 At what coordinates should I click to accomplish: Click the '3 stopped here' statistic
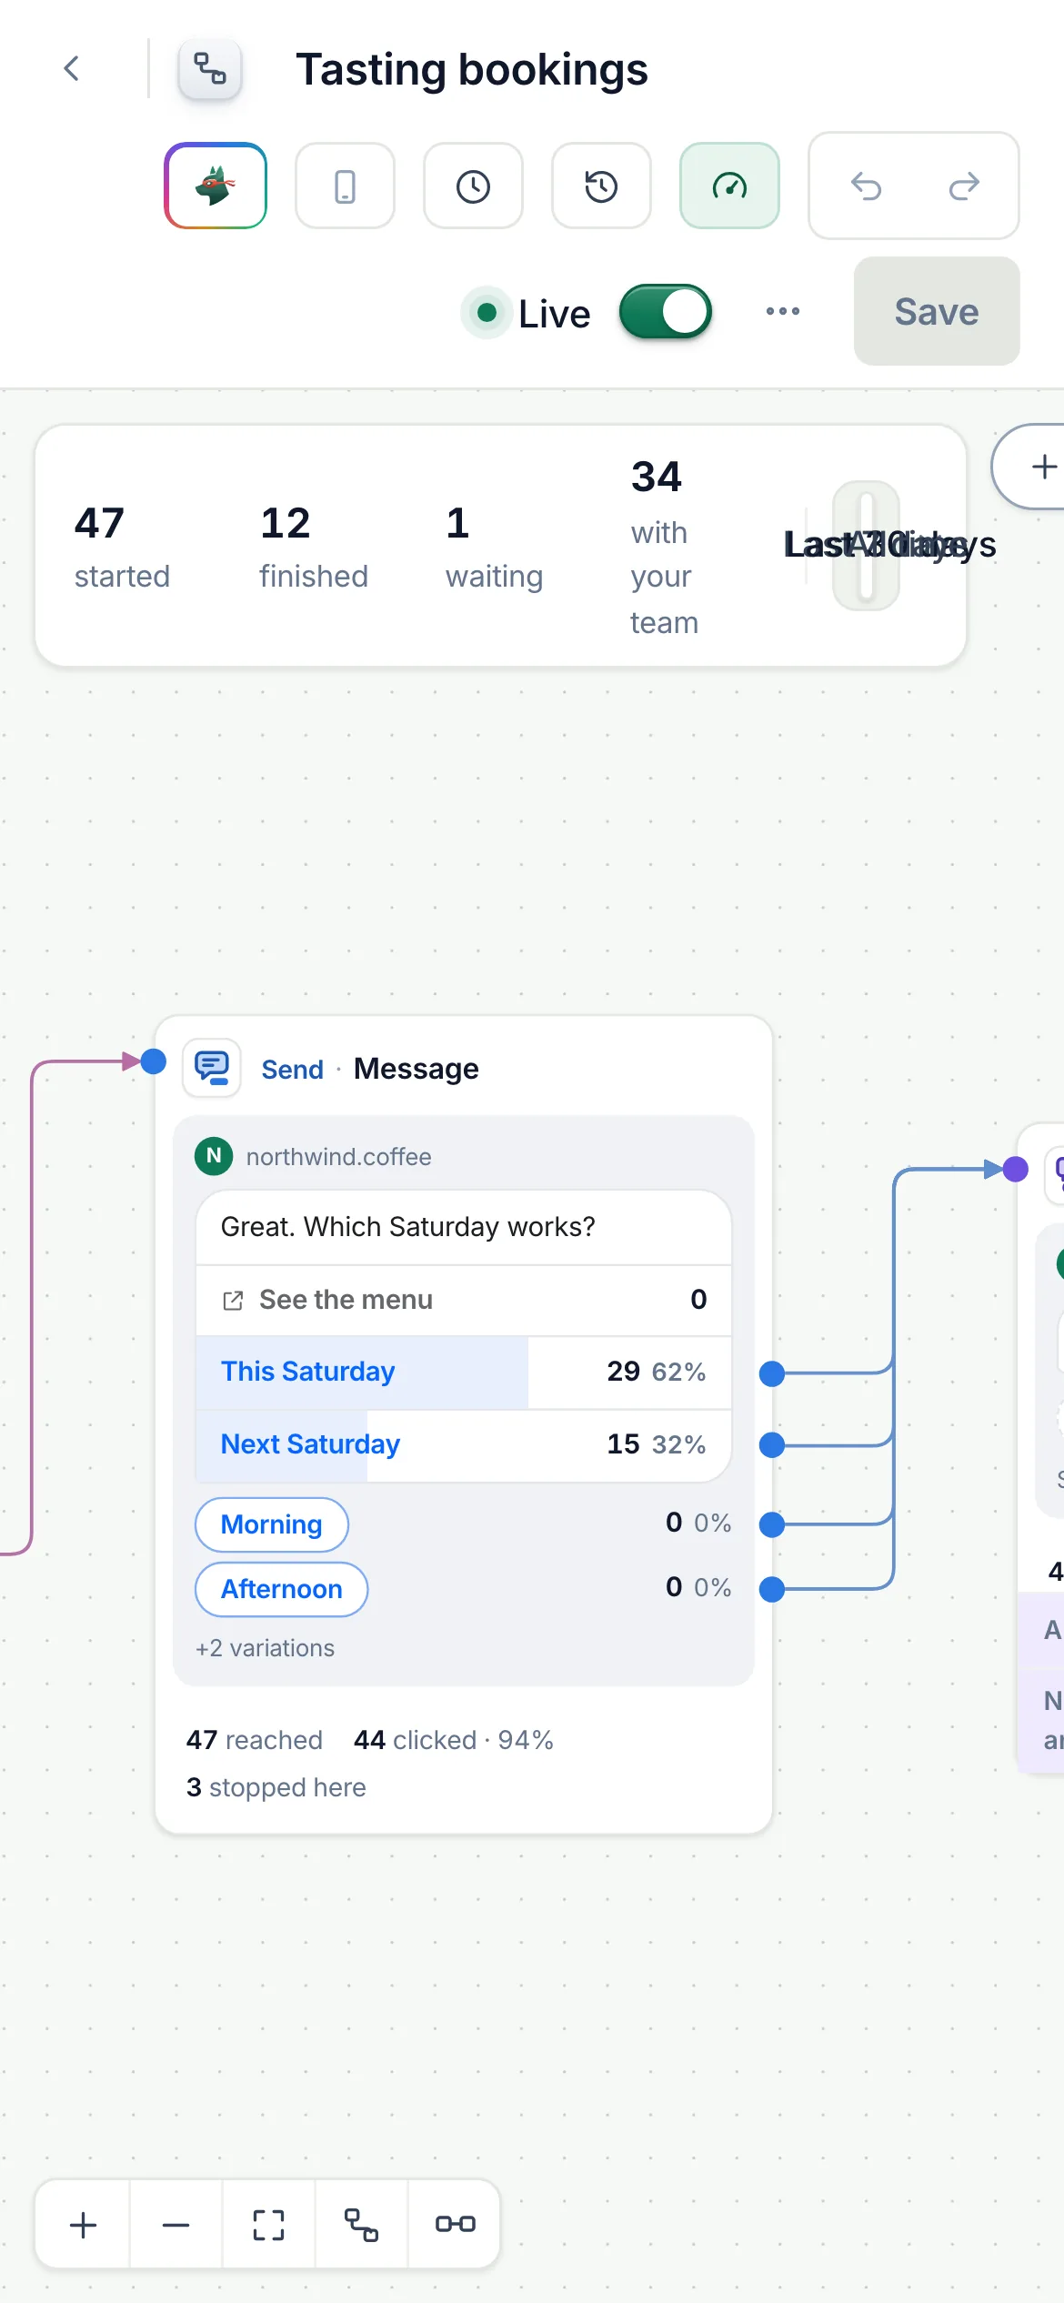click(x=276, y=1787)
